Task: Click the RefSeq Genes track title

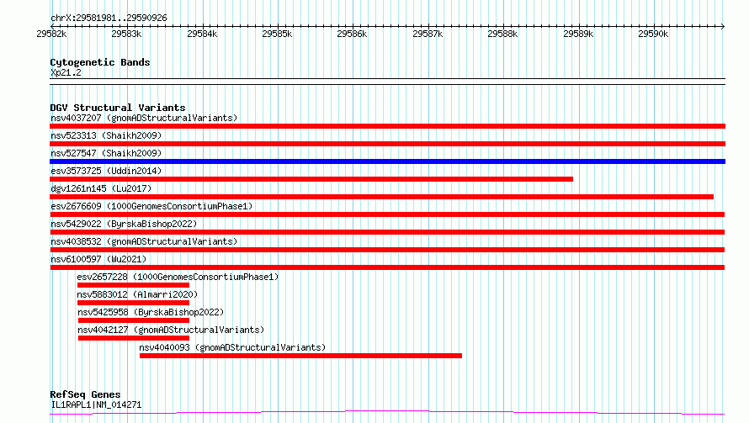Action: (85, 394)
